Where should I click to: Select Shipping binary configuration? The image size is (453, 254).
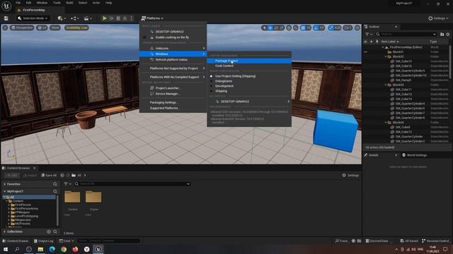[221, 91]
